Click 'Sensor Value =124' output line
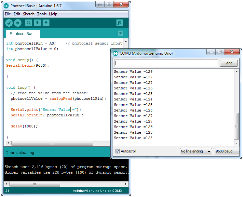Screen dimensions: 243x197 (133, 99)
